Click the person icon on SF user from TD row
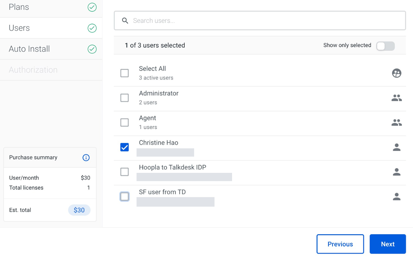Image resolution: width=413 pixels, height=258 pixels. pyautogui.click(x=396, y=197)
